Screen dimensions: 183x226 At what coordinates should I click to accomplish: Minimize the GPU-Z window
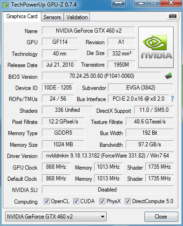(x=141, y=3)
